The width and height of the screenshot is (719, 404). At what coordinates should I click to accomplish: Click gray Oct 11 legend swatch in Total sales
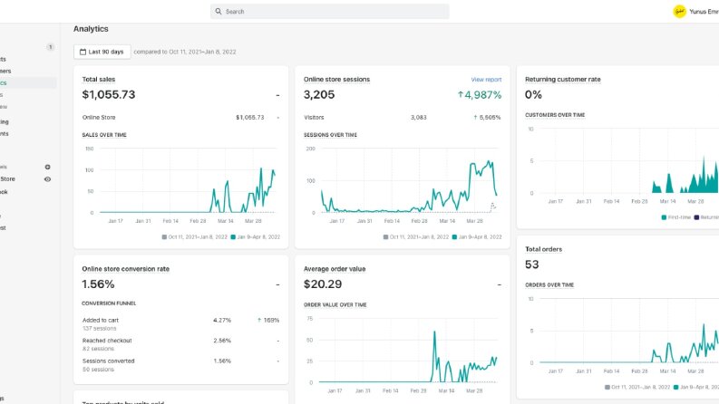tap(164, 236)
